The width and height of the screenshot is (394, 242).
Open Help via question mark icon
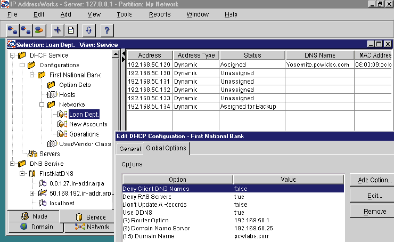coord(107,30)
